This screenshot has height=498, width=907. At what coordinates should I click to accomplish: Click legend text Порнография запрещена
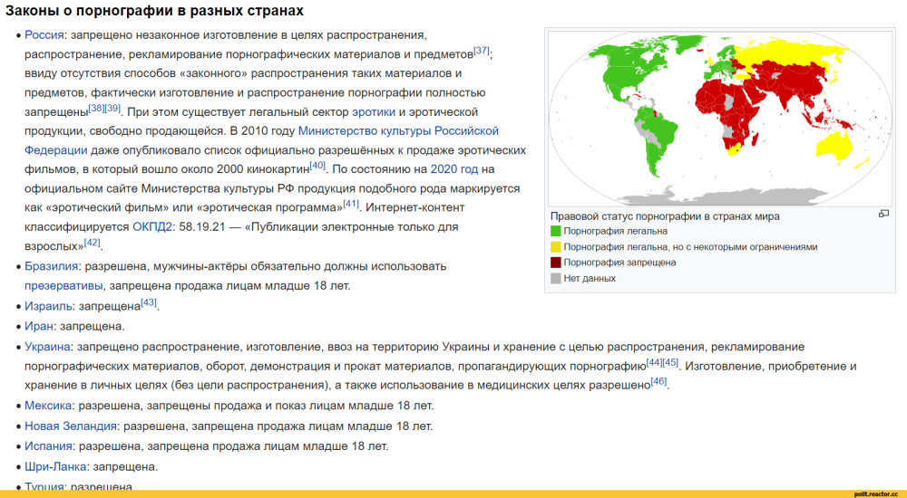(620, 263)
